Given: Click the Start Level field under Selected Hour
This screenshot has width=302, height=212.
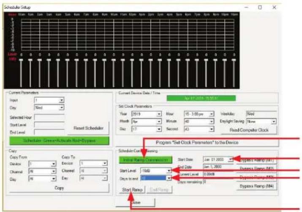Looking at the screenshot, I should tap(49, 125).
